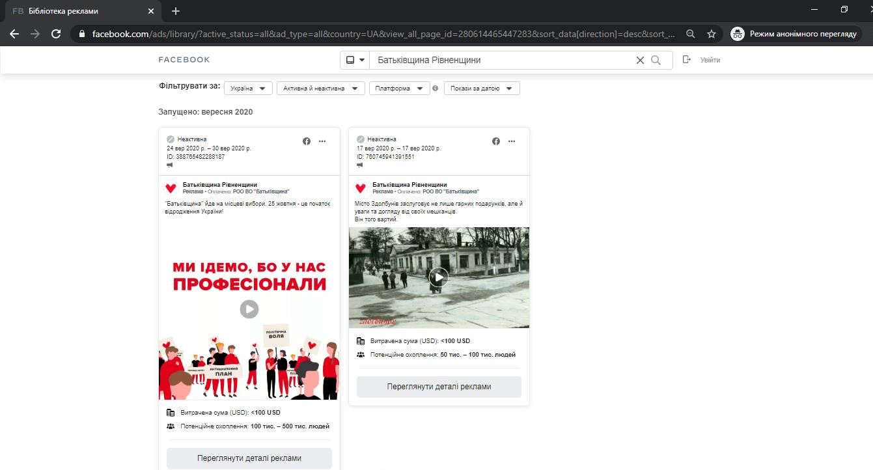
Task: Click the Facebook platform icon on ad 760745941391551
Action: click(496, 141)
